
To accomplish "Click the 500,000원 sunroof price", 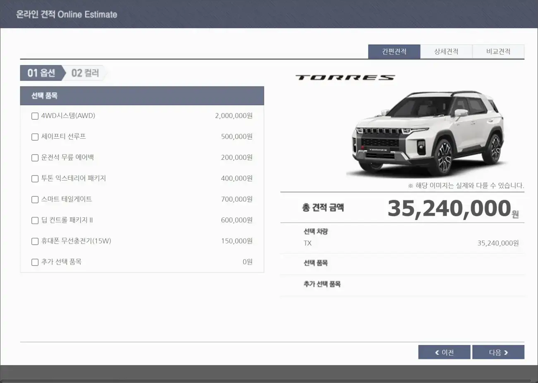I will 237,137.
